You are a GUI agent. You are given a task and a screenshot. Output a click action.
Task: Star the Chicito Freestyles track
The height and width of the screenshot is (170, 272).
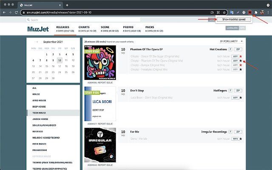pos(241,69)
